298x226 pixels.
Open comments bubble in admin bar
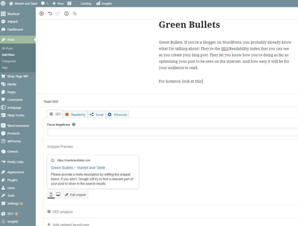coord(45,3)
